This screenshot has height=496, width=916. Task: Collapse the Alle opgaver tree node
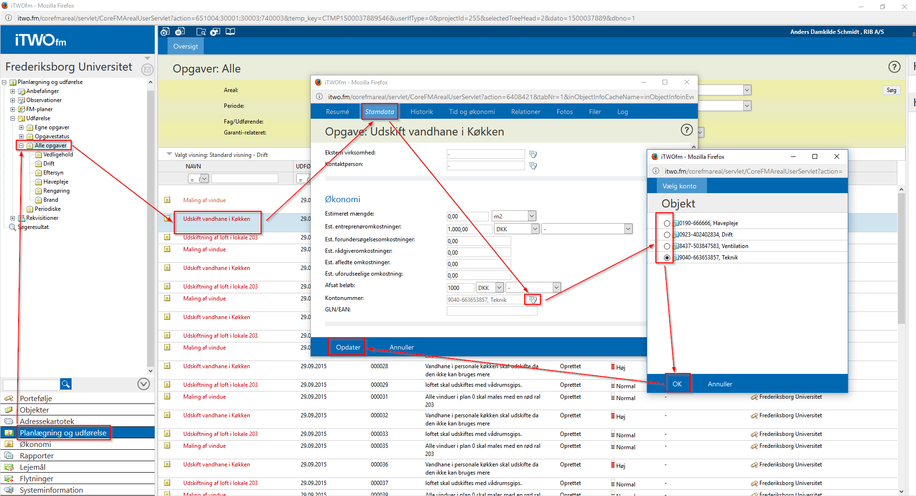pyautogui.click(x=21, y=145)
